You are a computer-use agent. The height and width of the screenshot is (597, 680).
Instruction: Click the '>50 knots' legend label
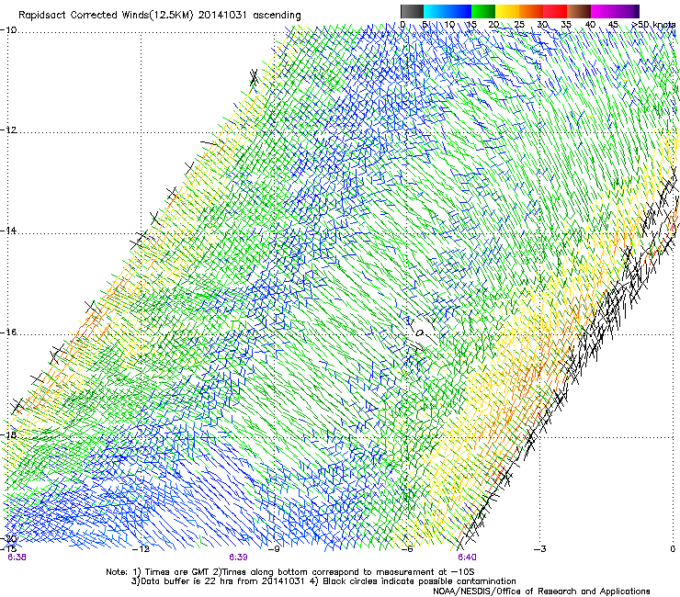click(x=653, y=25)
